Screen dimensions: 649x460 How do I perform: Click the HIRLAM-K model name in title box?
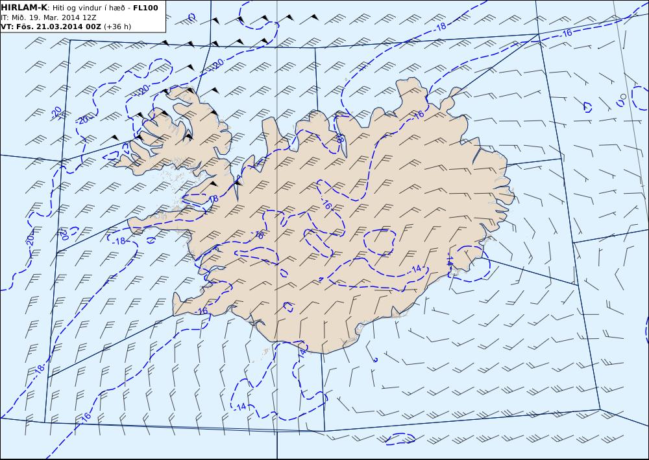coord(25,8)
